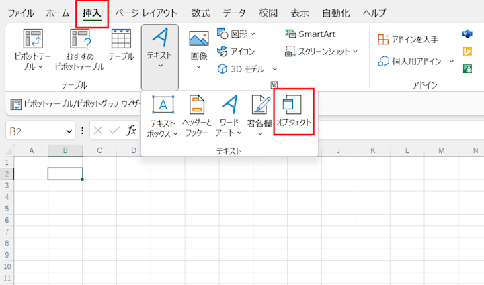Viewport: 484px width, 285px height.
Task: Open the Text (テキスト) group dropdown
Action: (160, 57)
